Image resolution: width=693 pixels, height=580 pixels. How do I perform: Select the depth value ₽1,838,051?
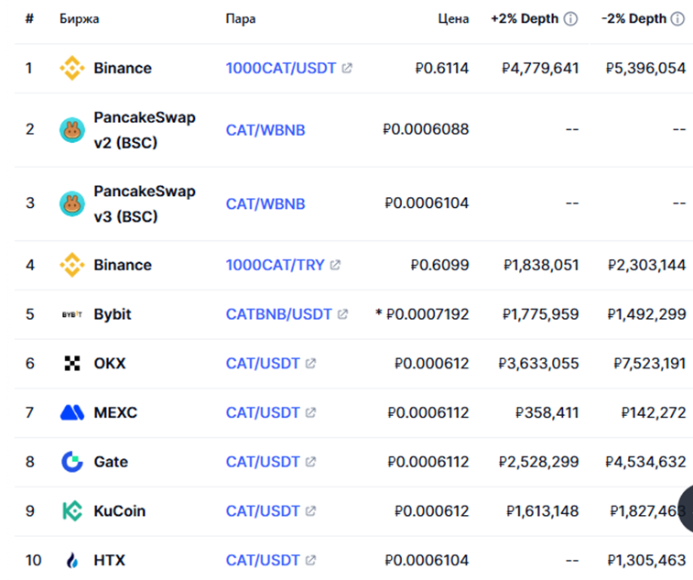(x=541, y=265)
